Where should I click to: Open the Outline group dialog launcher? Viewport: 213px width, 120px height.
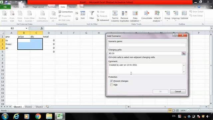pyautogui.click(x=203, y=24)
